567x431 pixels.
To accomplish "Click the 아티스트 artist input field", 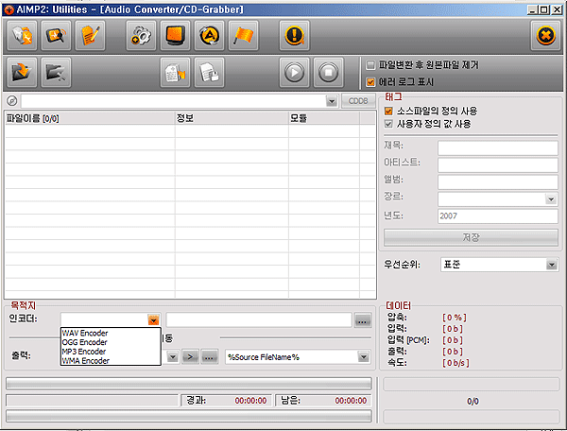I will click(498, 164).
